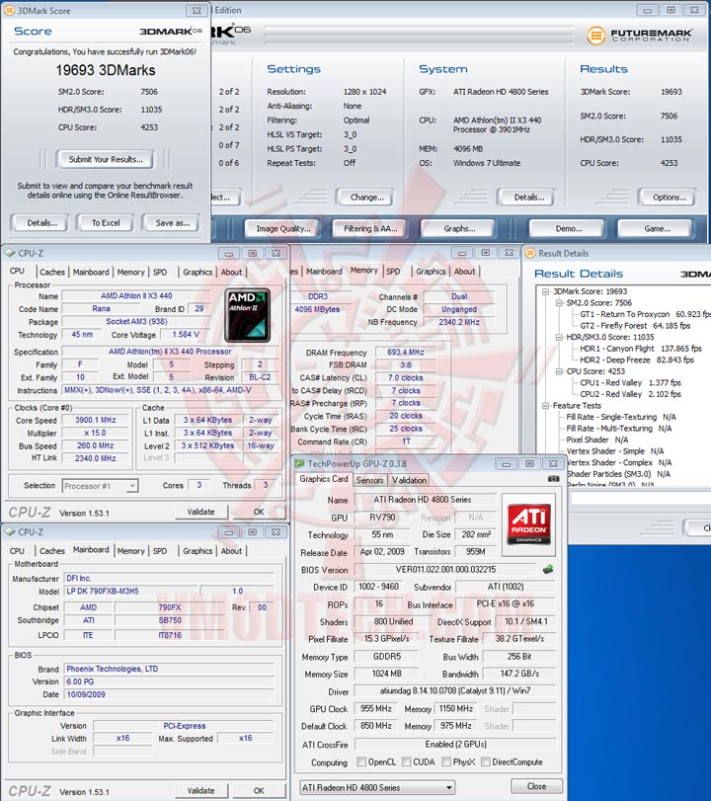Collapse the Feature Tests tree node

(545, 406)
